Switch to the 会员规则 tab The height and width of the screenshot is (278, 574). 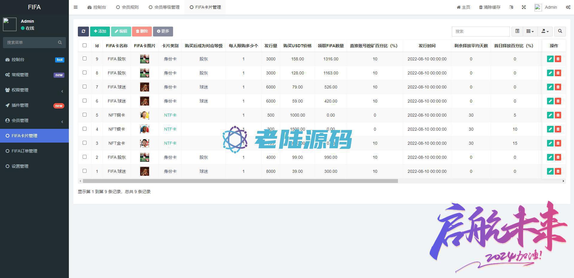127,7
